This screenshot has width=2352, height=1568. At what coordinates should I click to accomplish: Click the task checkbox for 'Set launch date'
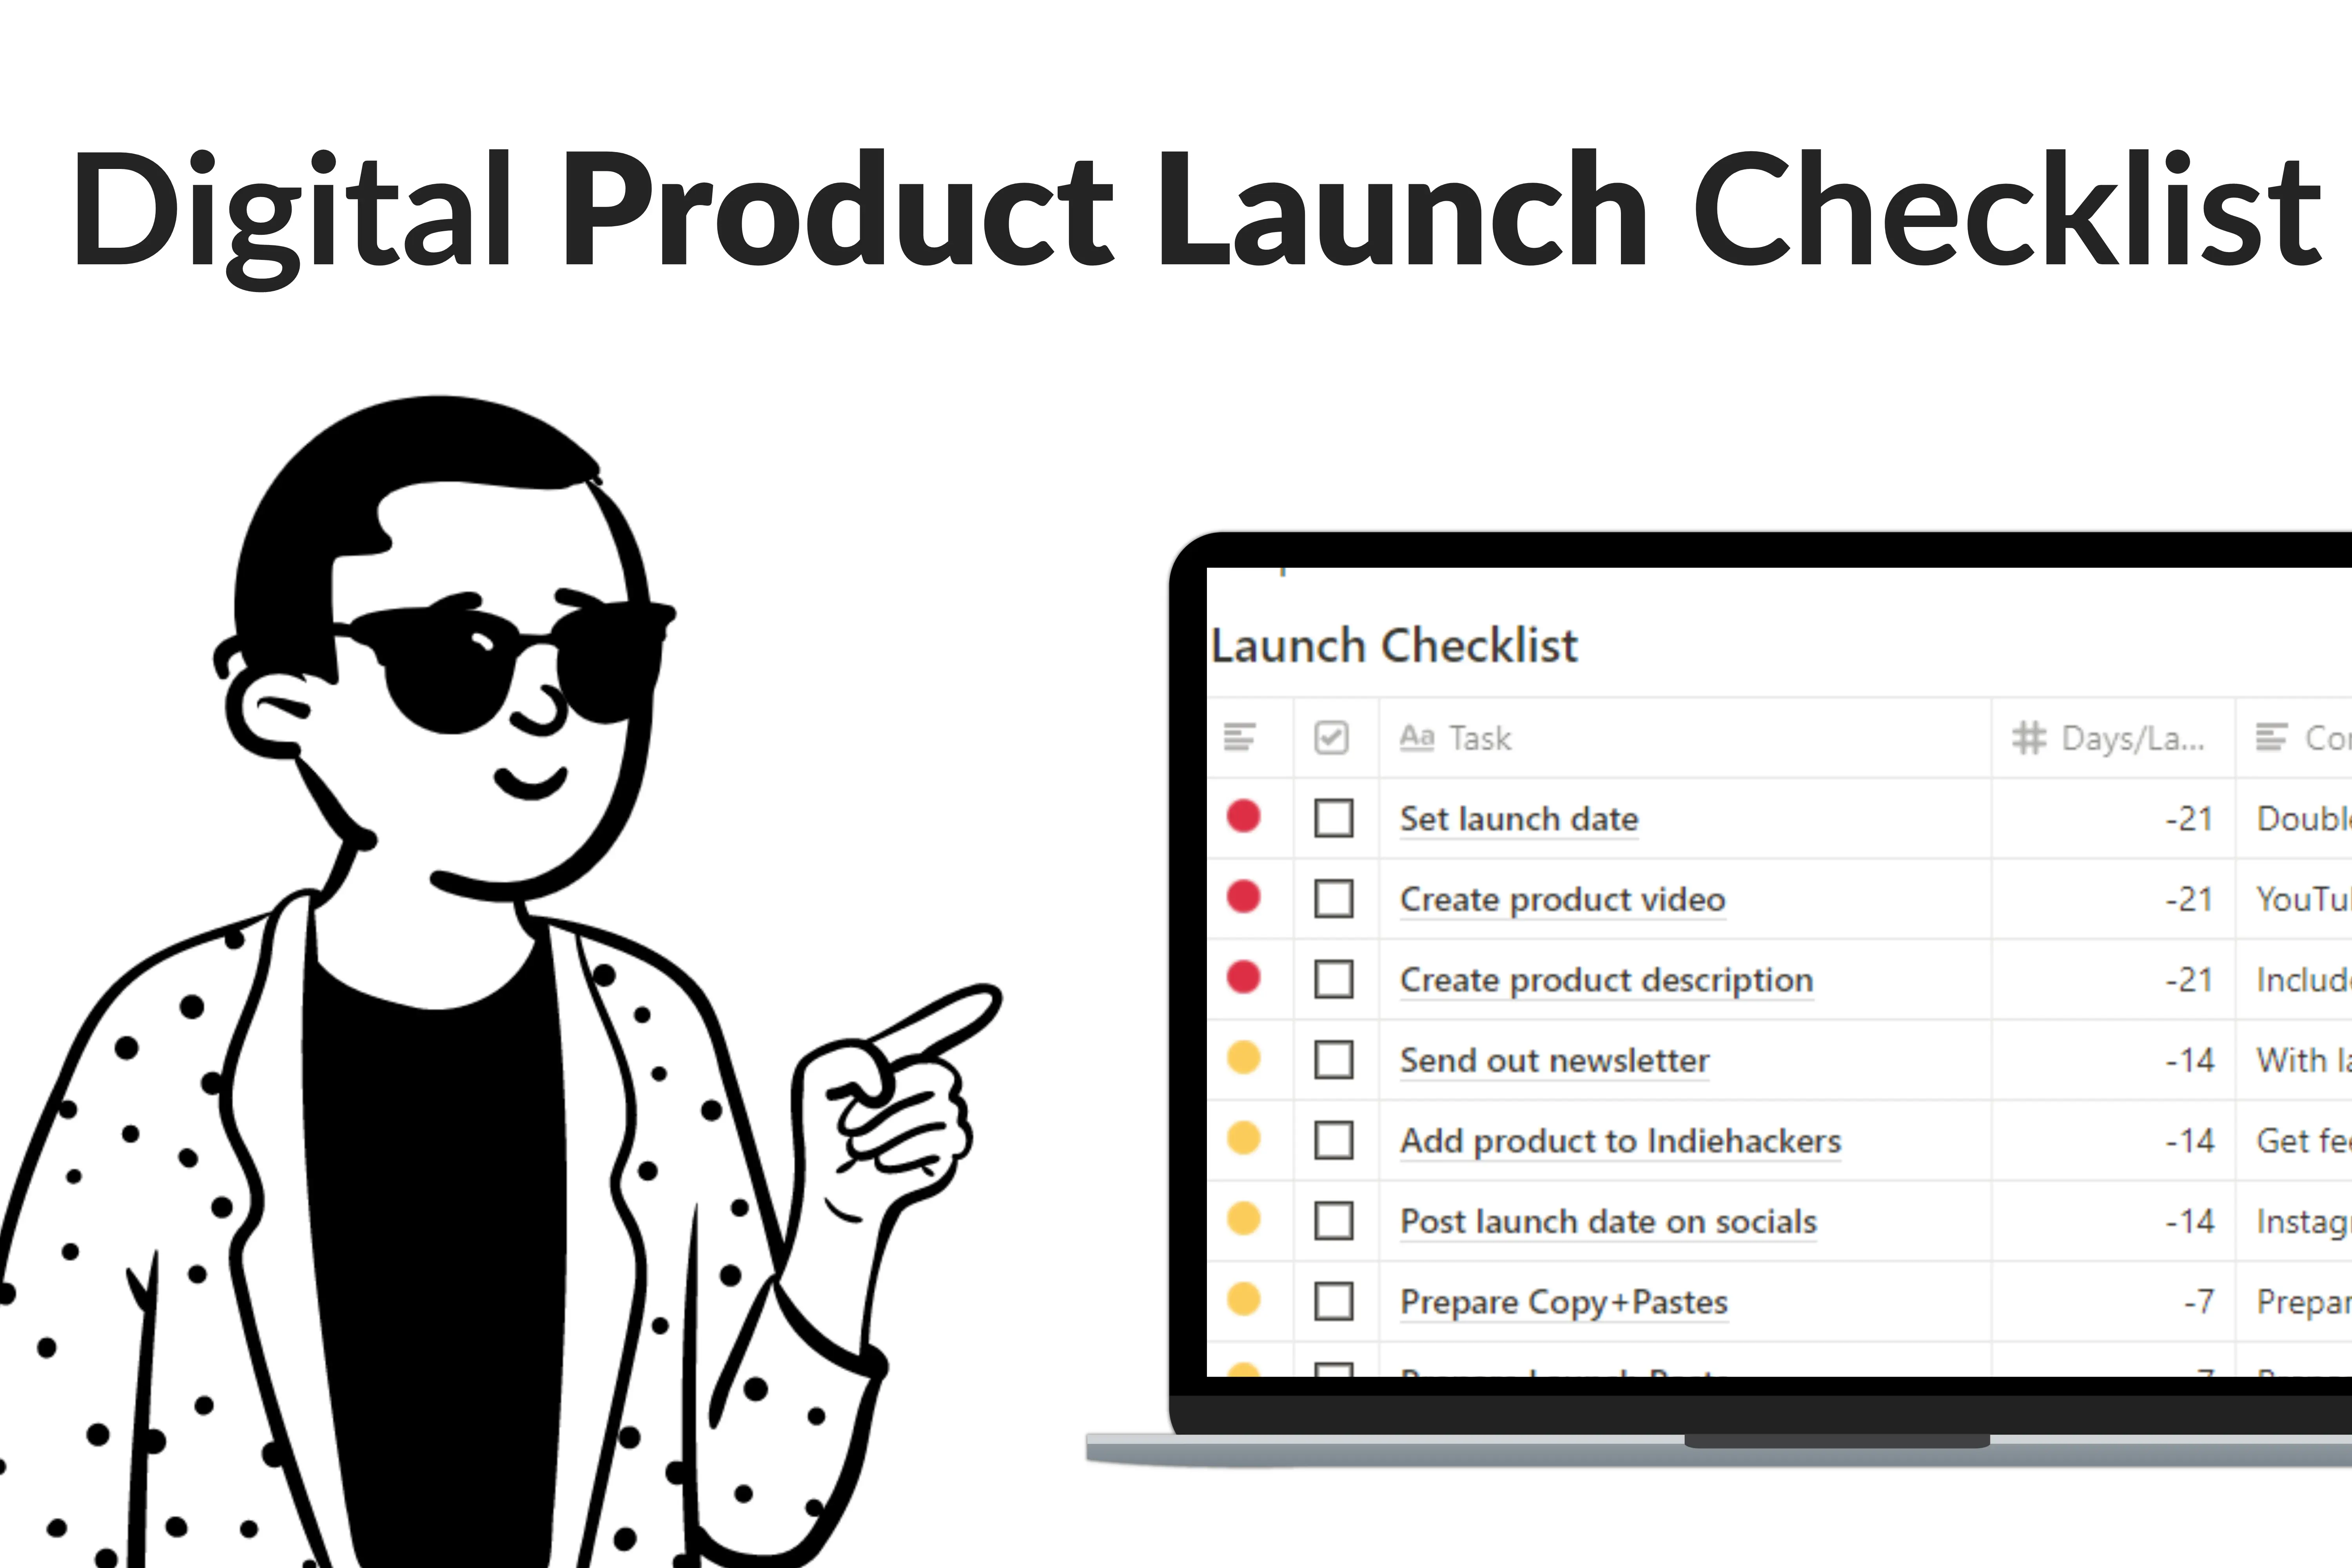pyautogui.click(x=1334, y=817)
